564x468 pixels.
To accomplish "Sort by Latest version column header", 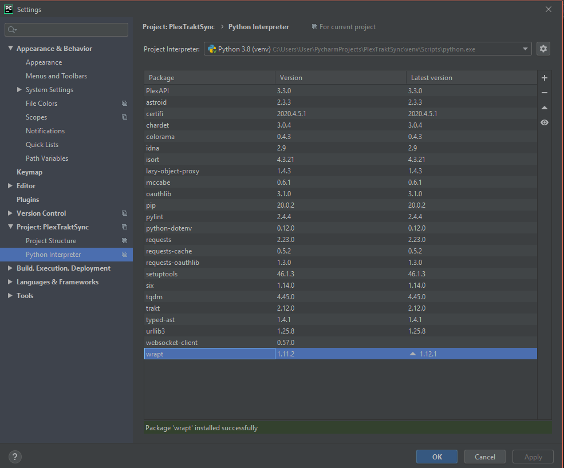I will point(472,78).
